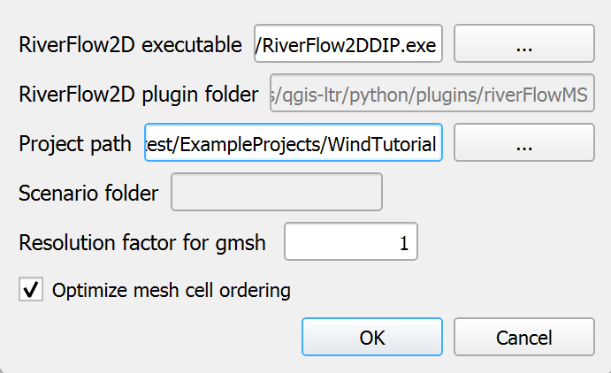Click the grayed RiverFlow2D plugin folder field

point(433,94)
